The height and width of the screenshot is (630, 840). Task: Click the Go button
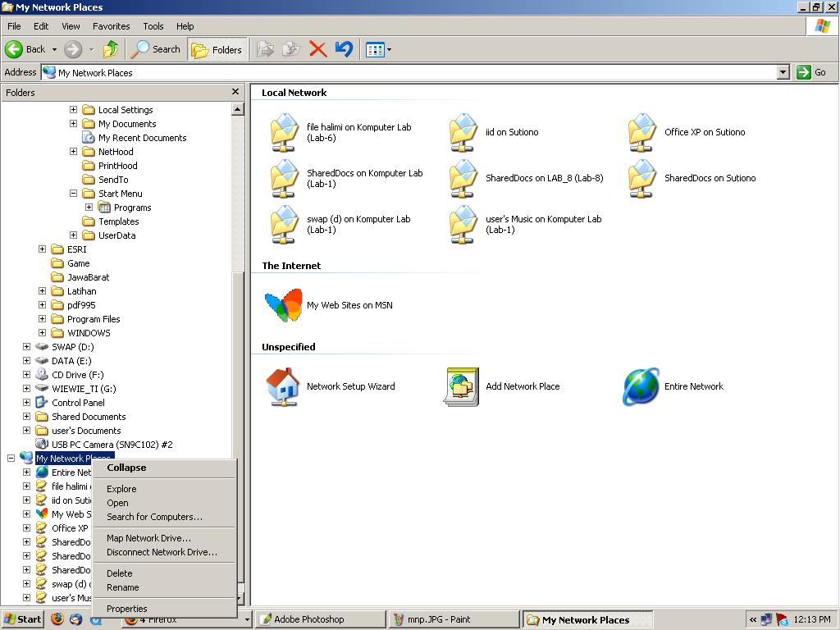pos(811,72)
